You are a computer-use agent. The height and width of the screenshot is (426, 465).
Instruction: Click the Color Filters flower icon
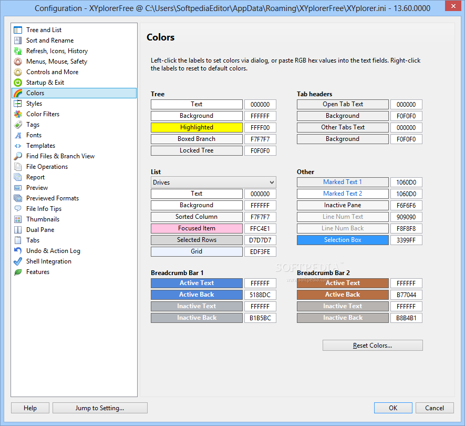pos(18,114)
